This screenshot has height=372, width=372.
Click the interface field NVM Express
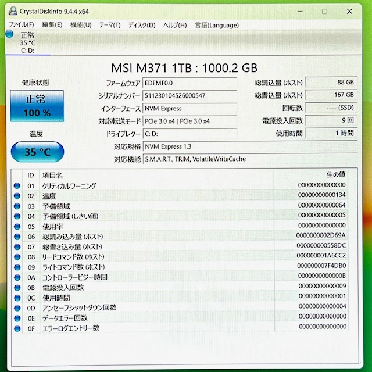[189, 109]
